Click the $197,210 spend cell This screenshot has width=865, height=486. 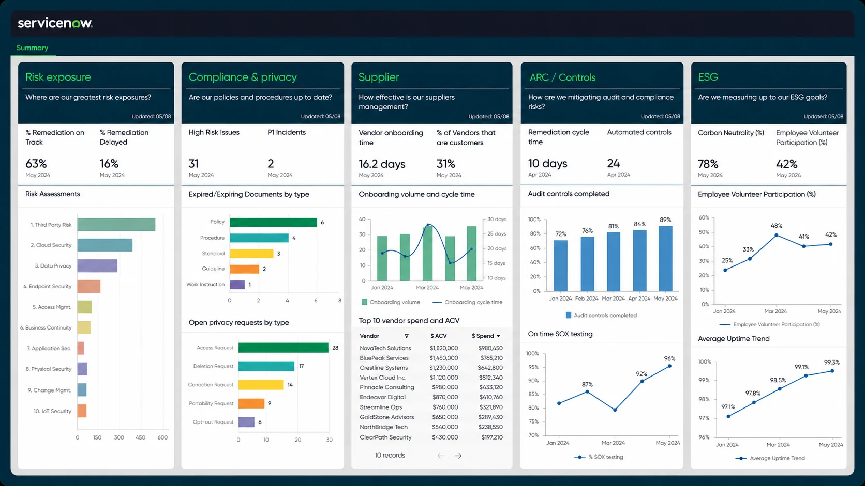[492, 437]
